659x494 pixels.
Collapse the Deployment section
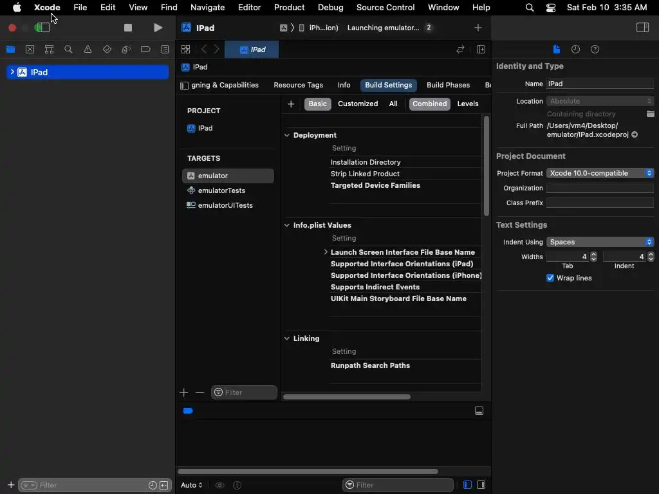tap(286, 135)
